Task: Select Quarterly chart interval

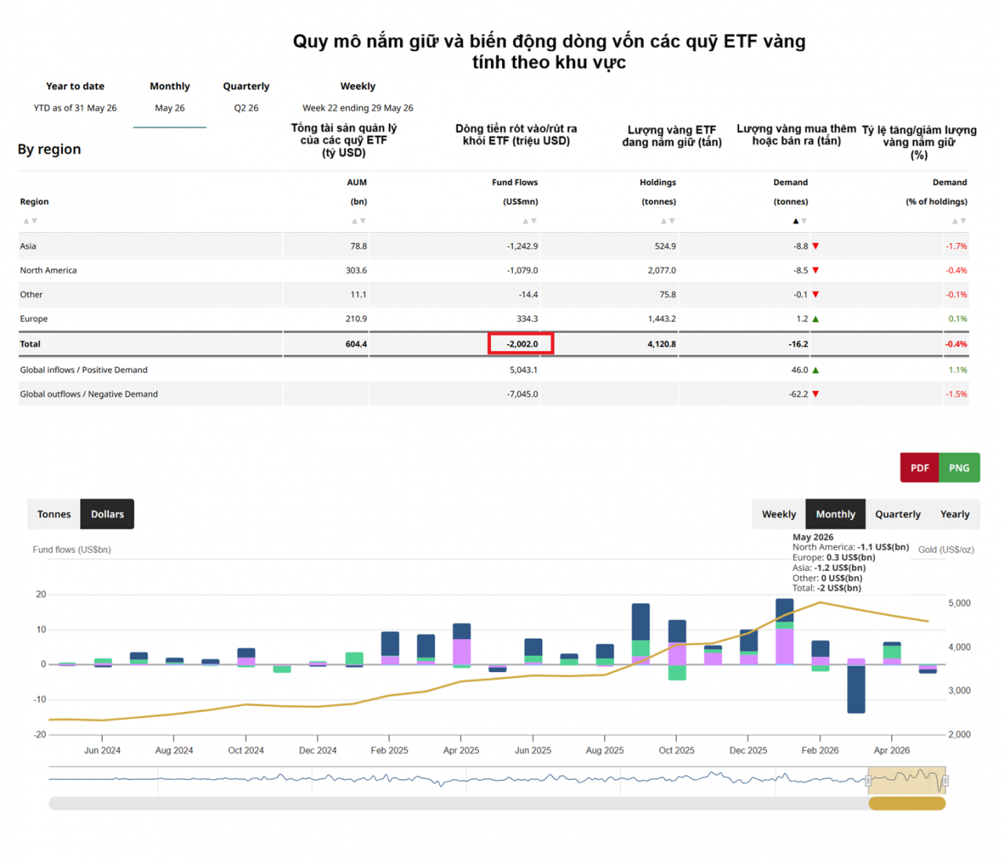Action: (x=898, y=514)
